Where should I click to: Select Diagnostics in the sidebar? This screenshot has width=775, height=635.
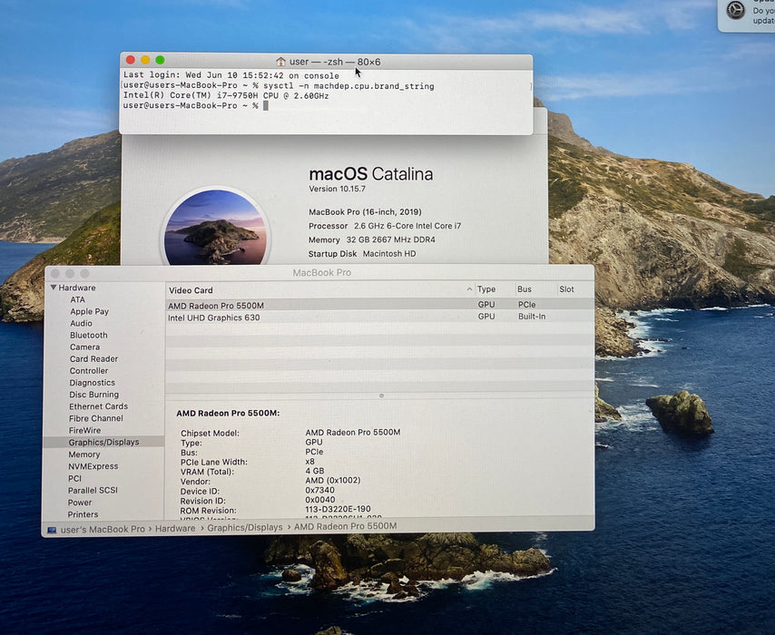pyautogui.click(x=92, y=383)
